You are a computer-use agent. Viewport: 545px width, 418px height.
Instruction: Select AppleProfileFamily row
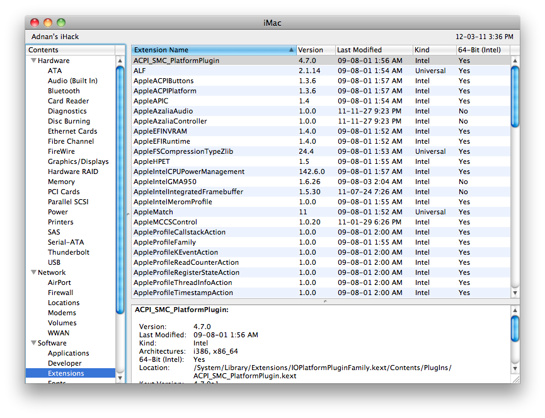click(x=321, y=242)
